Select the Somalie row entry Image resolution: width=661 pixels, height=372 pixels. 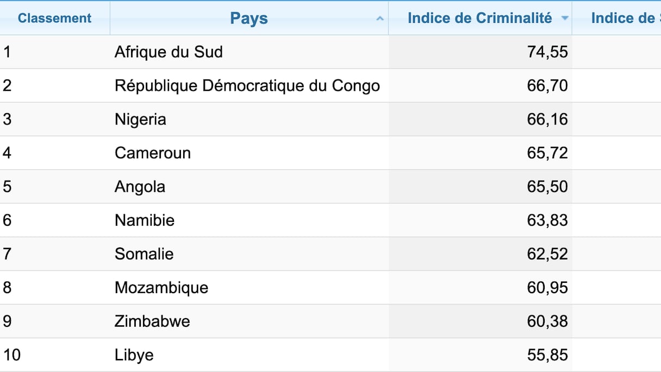click(144, 255)
